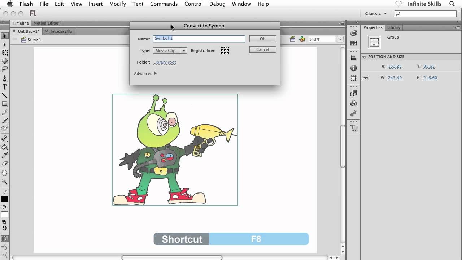Click the white fill color swatch
The width and height of the screenshot is (462, 260).
tap(5, 214)
